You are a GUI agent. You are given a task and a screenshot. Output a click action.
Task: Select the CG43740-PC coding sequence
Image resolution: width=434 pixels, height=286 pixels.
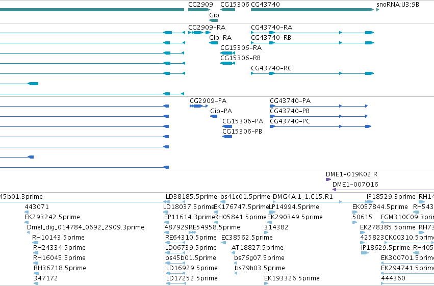(x=290, y=121)
